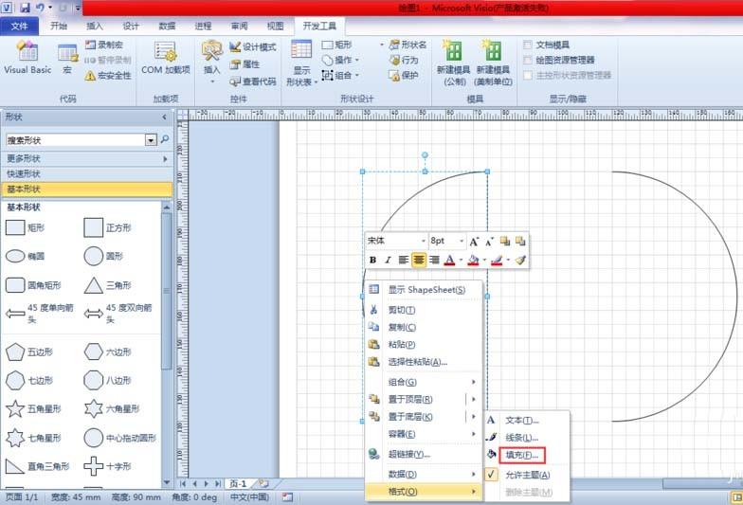This screenshot has width=743, height=505.
Task: Choose 文本(T)... from format submenu
Action: tap(521, 421)
